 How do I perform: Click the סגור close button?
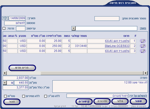12,102
